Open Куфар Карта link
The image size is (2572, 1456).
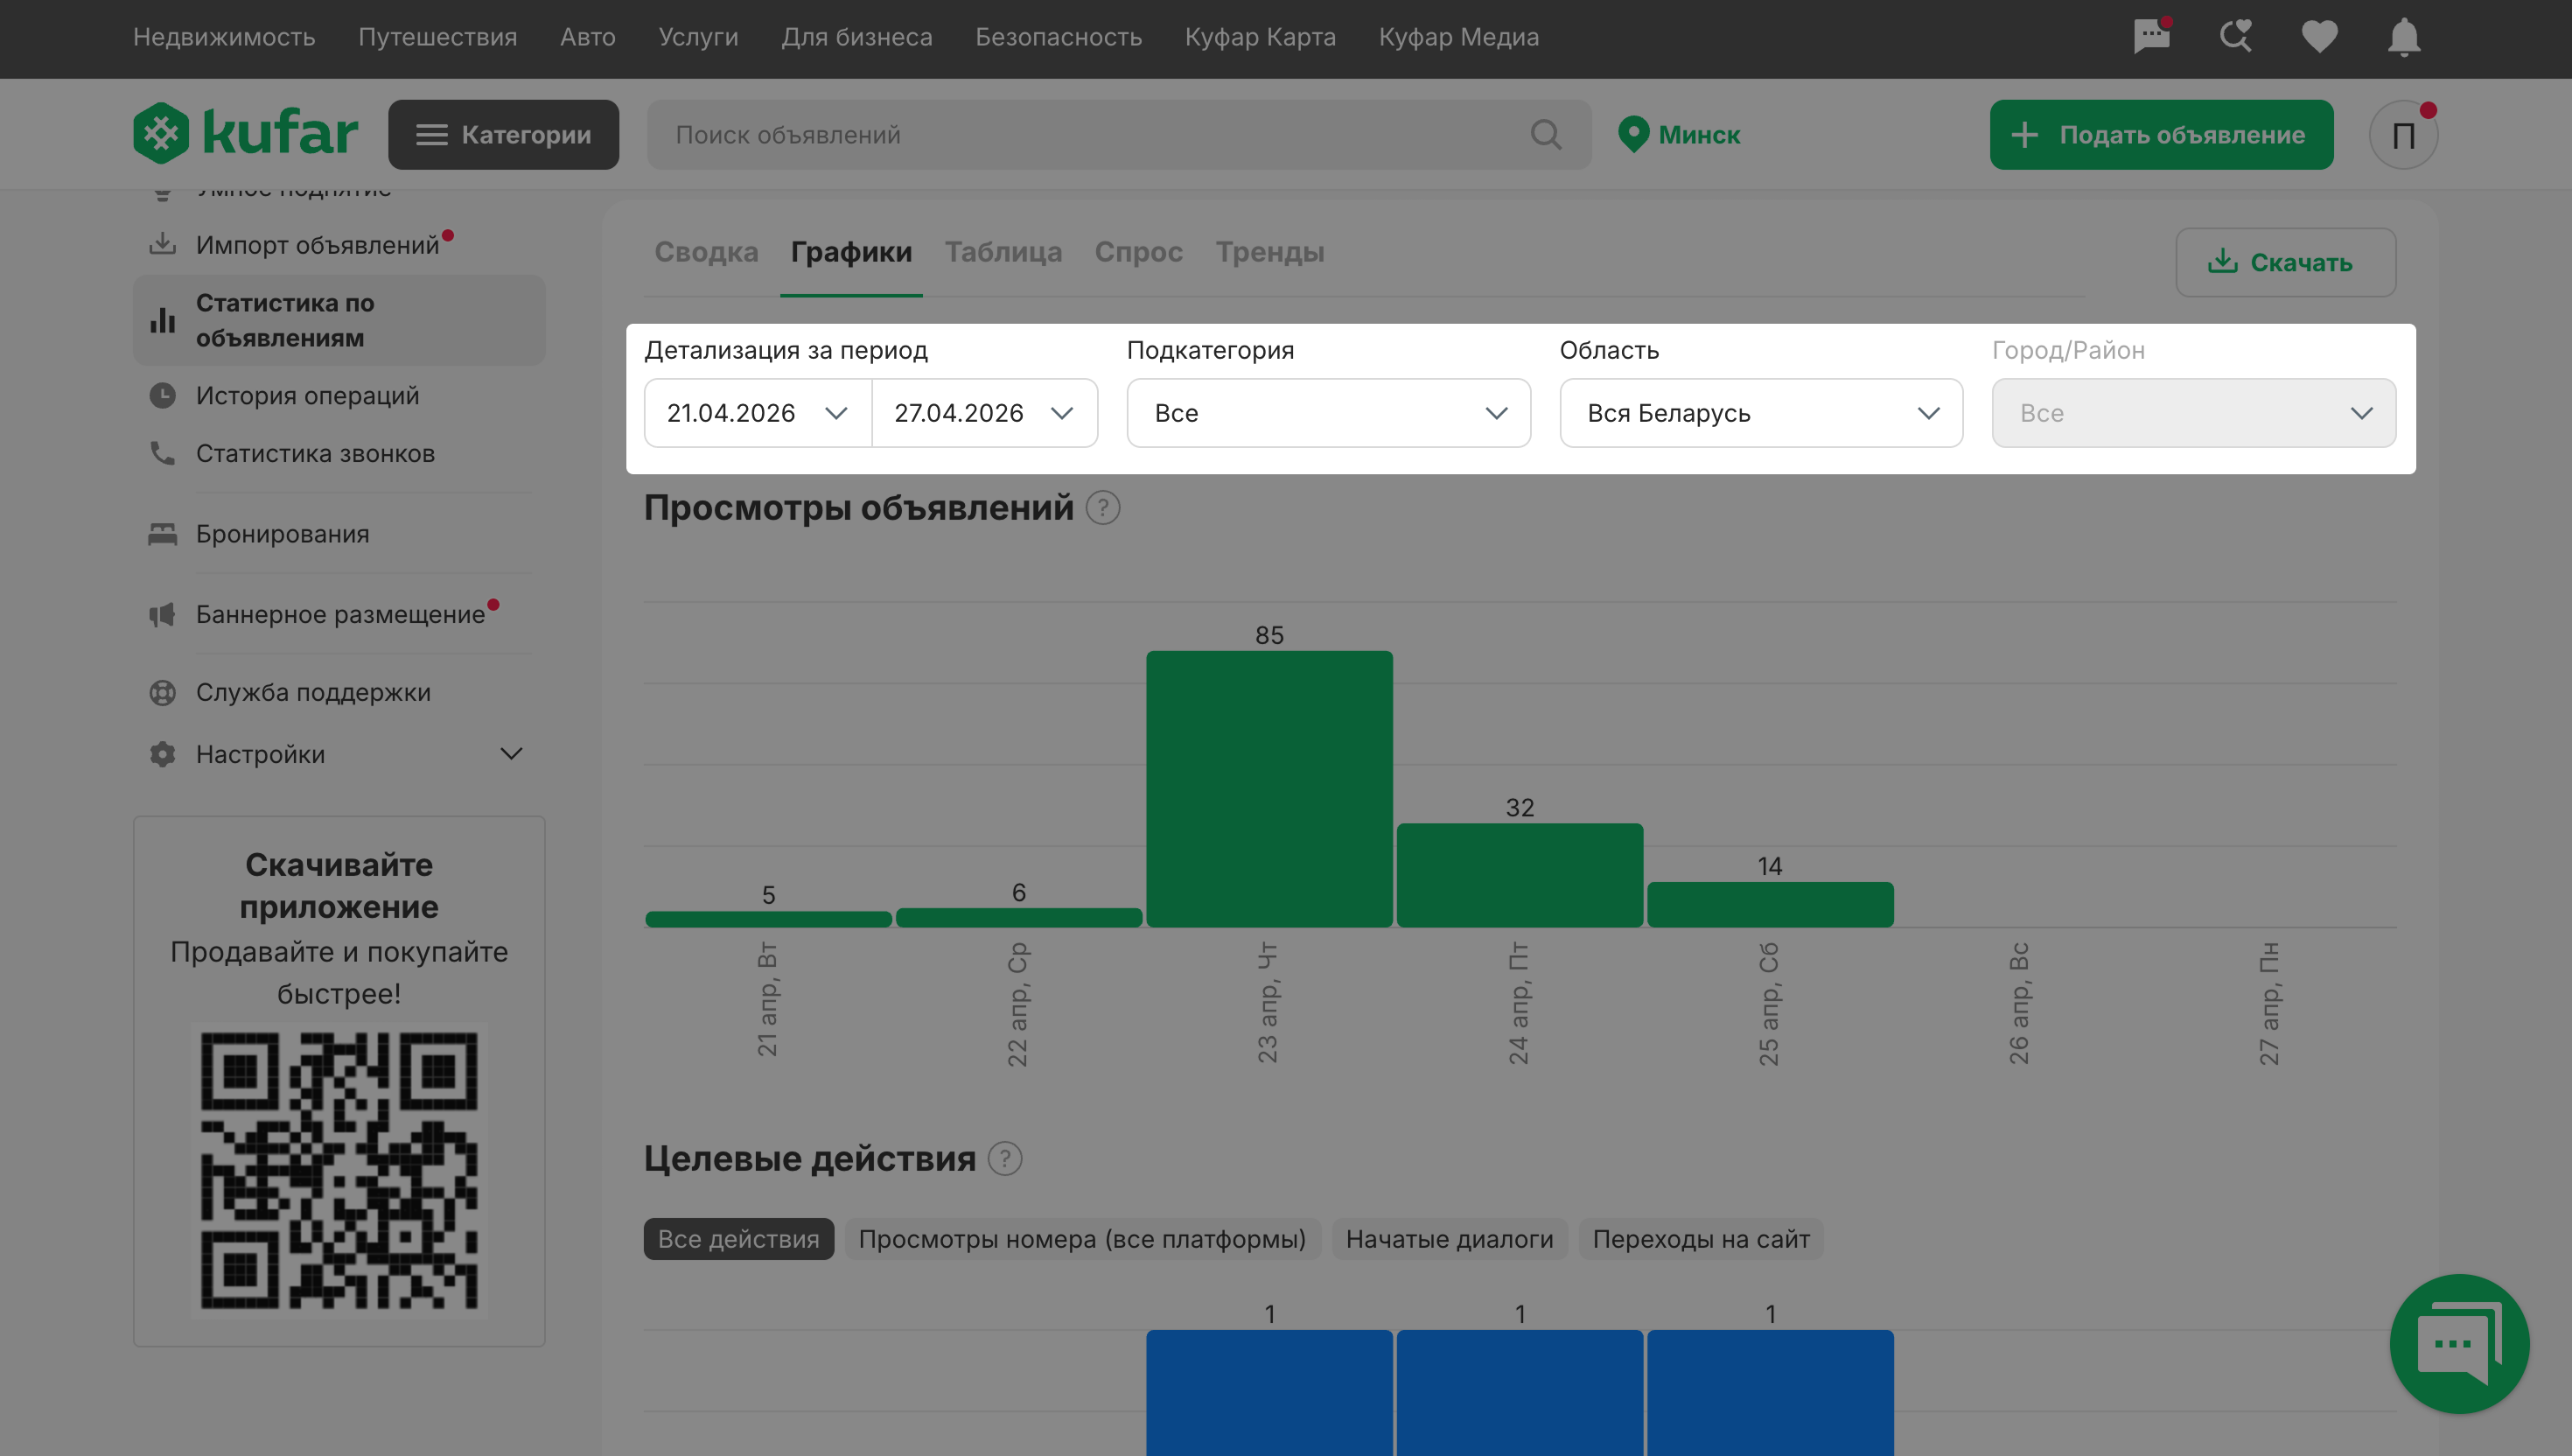coord(1261,37)
